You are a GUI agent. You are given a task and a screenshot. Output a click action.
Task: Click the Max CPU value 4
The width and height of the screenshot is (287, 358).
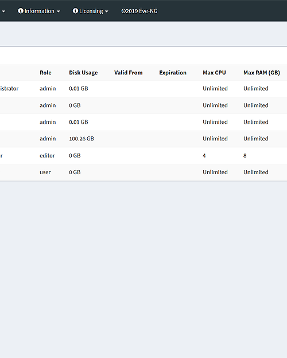[204, 155]
